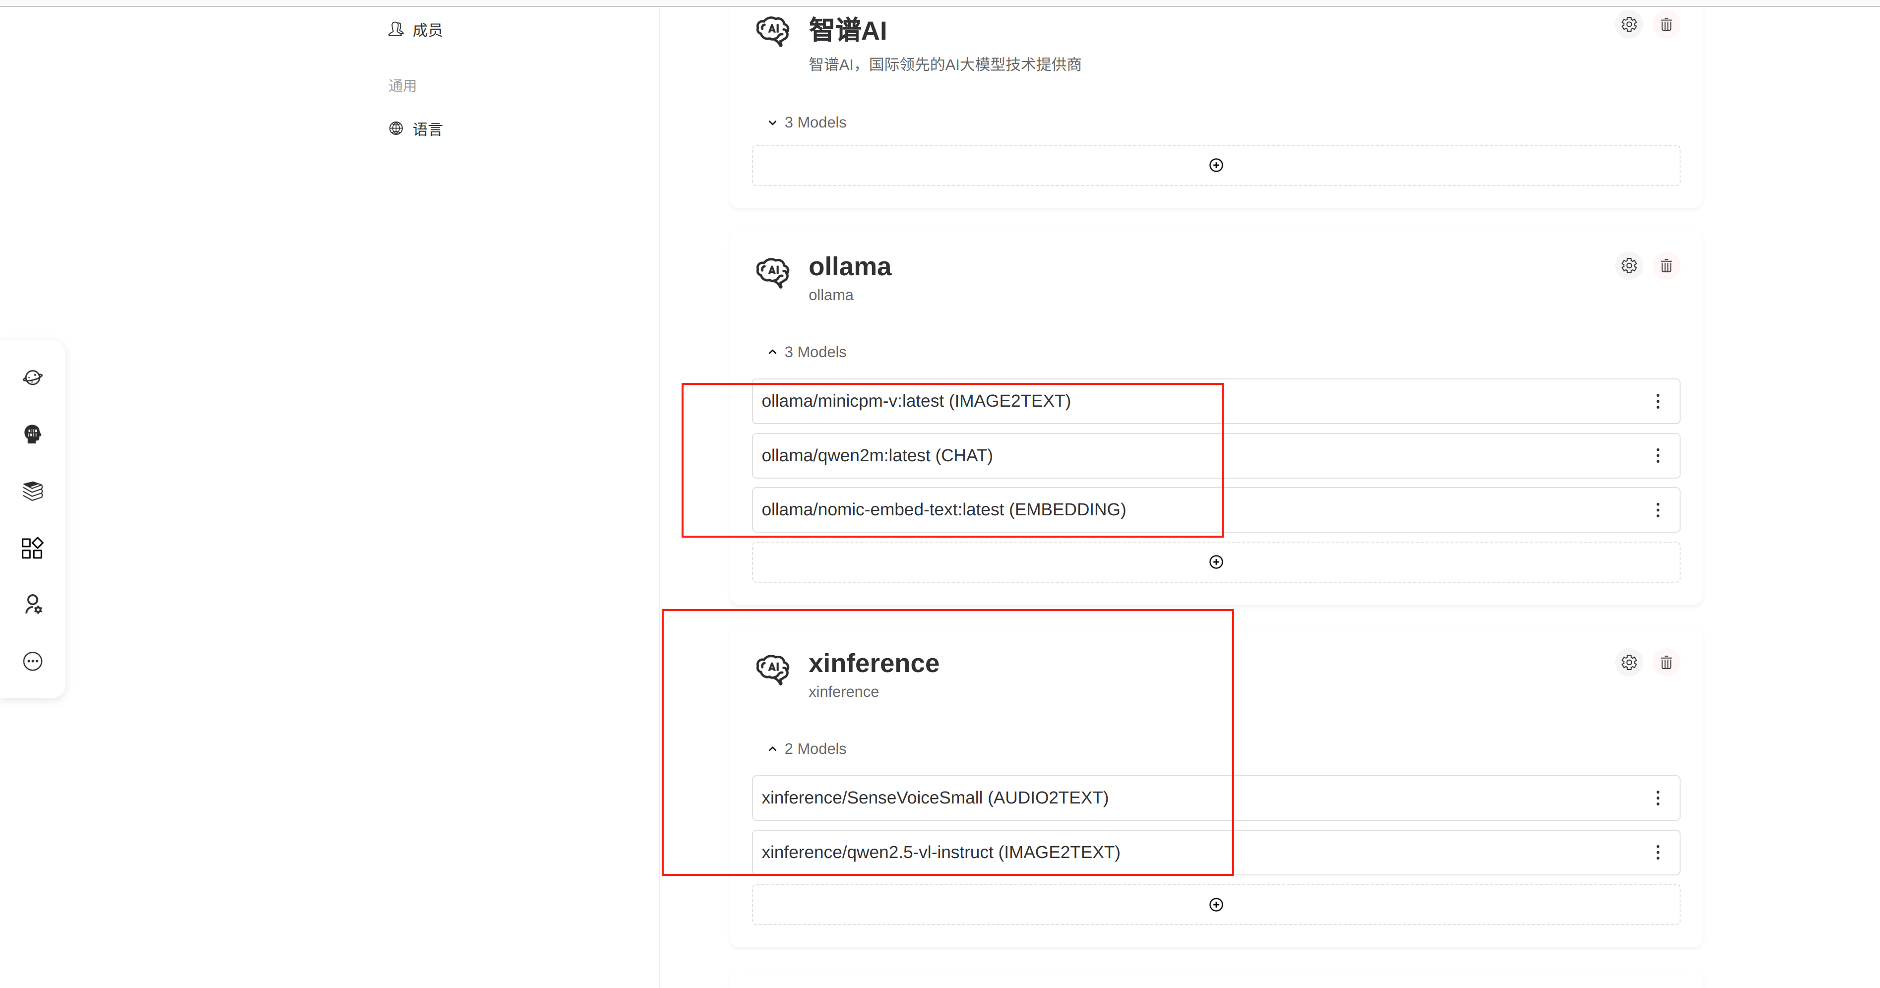Add a model to ollama provider
This screenshot has width=1880, height=988.
(1216, 562)
